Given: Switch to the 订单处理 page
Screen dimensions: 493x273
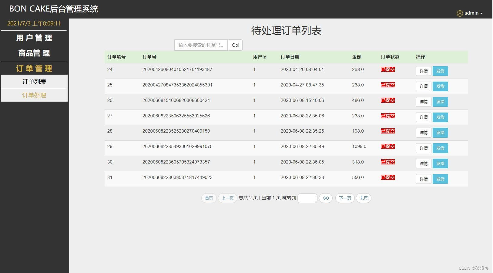Looking at the screenshot, I should click(34, 95).
